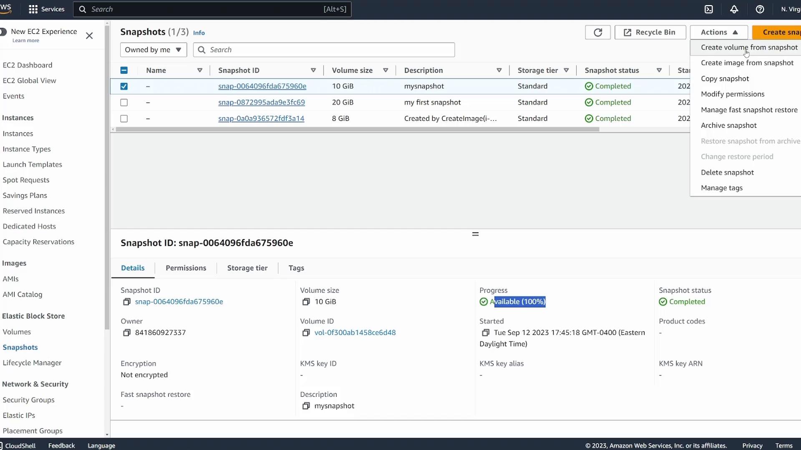This screenshot has width=801, height=450.
Task: Go to Volumes in sidebar
Action: point(17,332)
